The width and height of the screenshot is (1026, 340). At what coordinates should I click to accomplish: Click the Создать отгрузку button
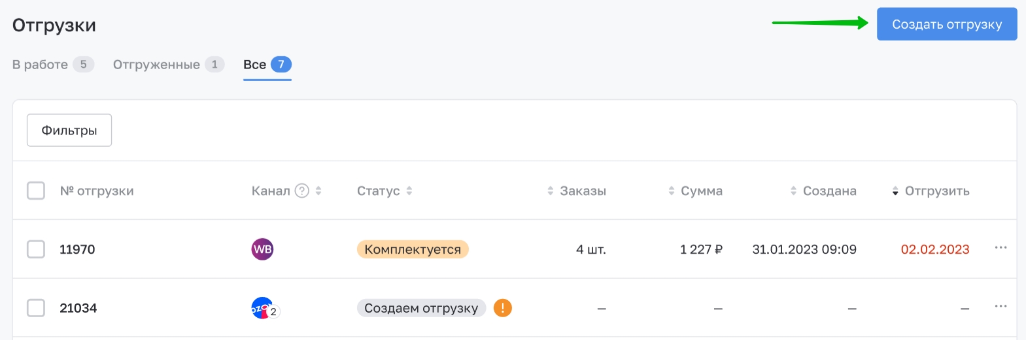pos(947,24)
